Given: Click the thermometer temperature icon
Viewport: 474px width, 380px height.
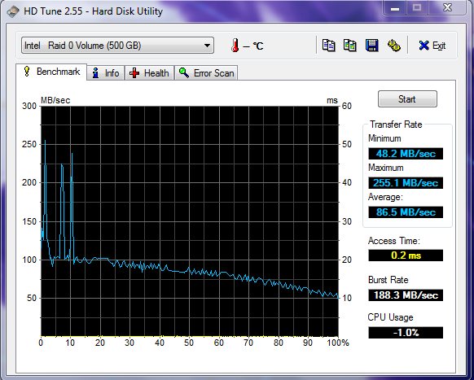Looking at the screenshot, I should tap(235, 46).
